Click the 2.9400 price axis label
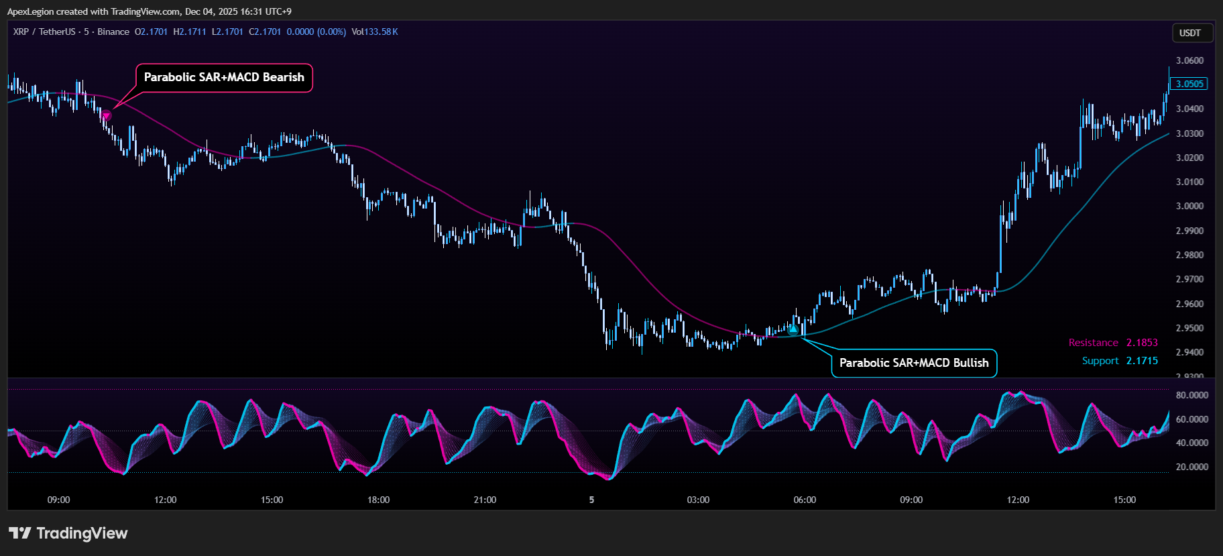 click(1190, 352)
